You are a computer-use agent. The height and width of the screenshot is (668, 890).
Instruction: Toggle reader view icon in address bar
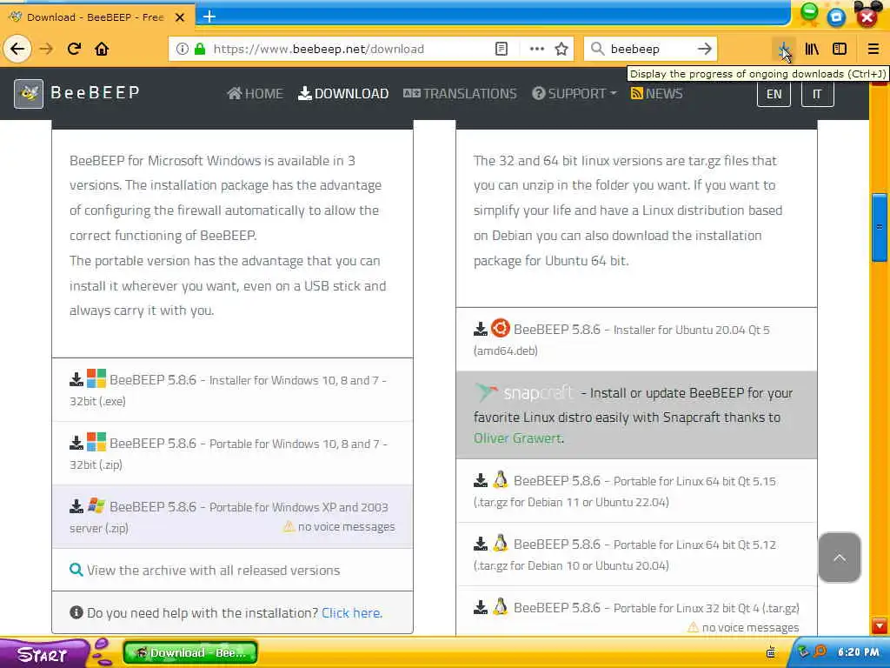click(x=501, y=49)
